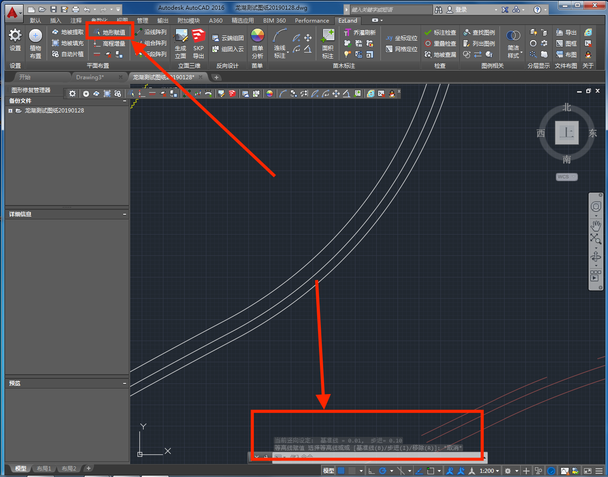
Task: Click the 查找图例 find legend tool
Action: (x=479, y=33)
